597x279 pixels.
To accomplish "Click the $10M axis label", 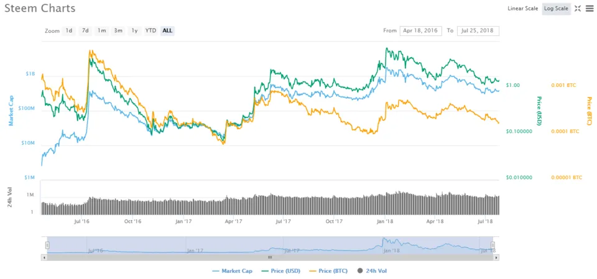I will [x=27, y=143].
